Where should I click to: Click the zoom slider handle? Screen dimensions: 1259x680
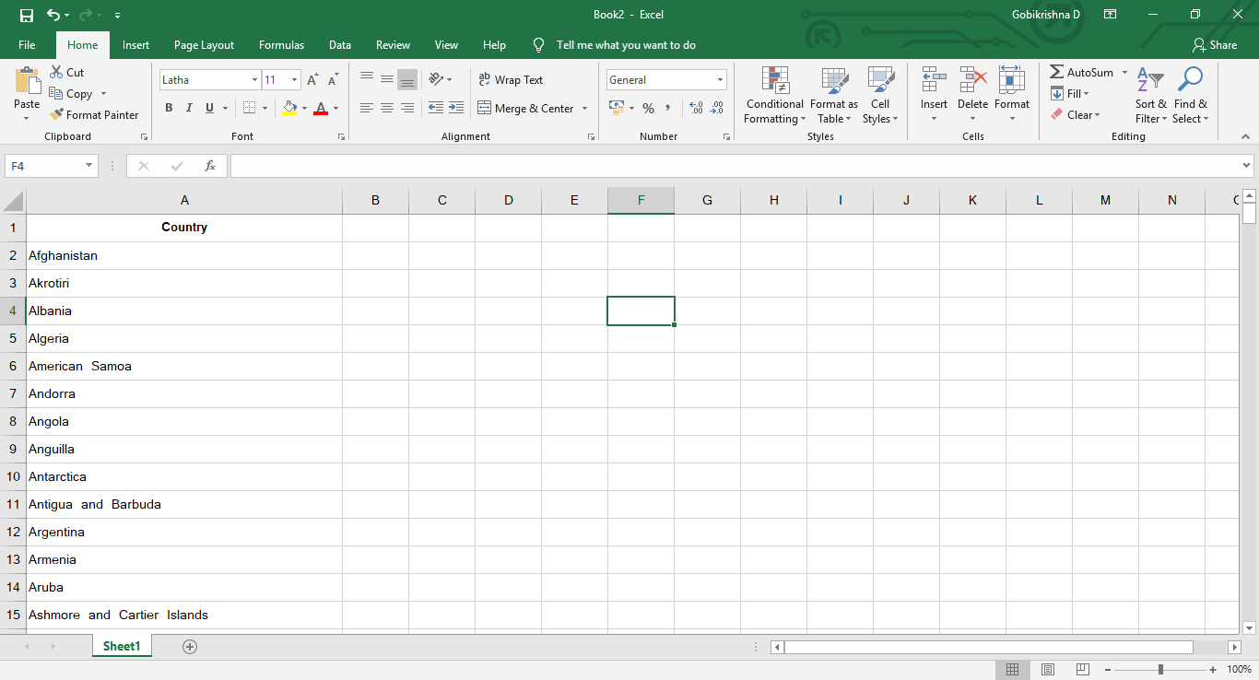[1160, 670]
